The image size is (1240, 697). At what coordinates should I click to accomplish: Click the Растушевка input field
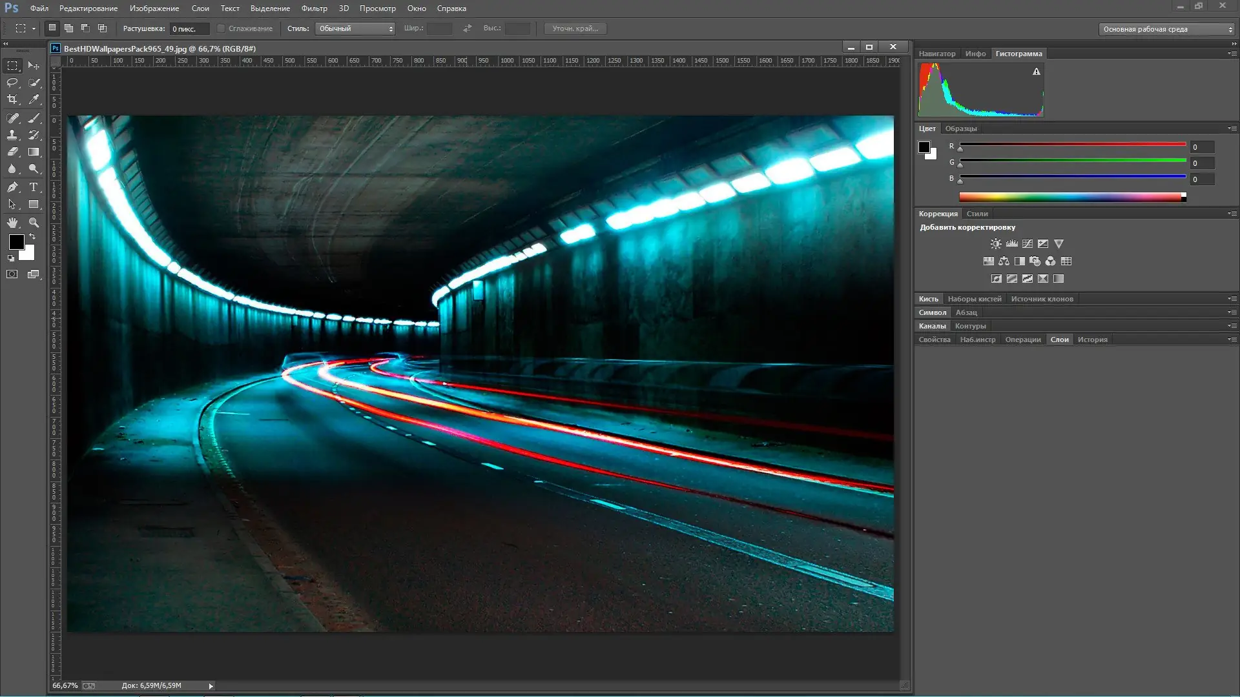point(189,29)
